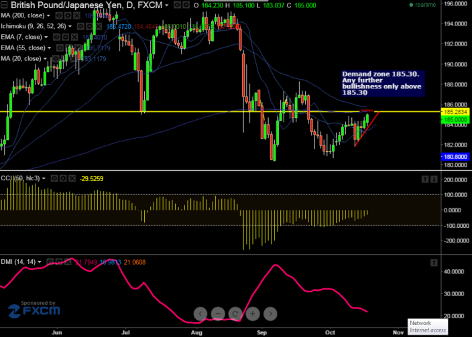Image resolution: width=472 pixels, height=337 pixels.
Task: Remove the MA (20, close) indicator
Action: click(x=72, y=59)
